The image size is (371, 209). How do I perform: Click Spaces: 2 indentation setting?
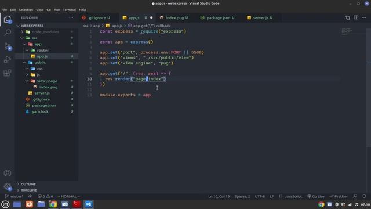[x=242, y=196]
